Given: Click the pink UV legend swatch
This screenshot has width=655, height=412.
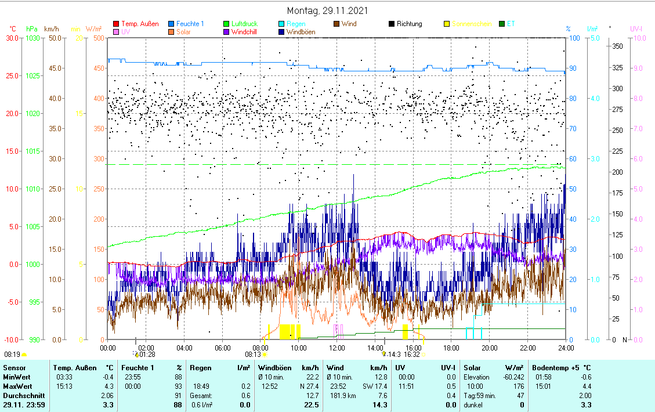Looking at the screenshot, I should coord(116,32).
